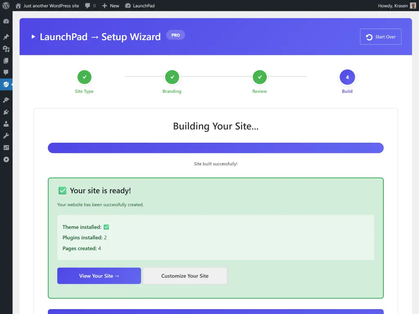Open the Posts section in the sidebar
This screenshot has width=419, height=314.
[x=6, y=36]
